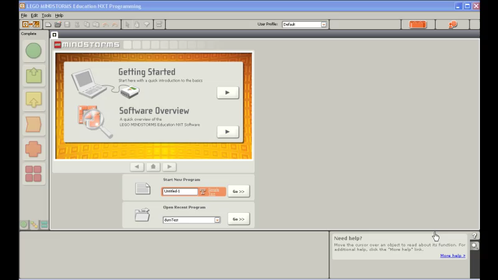Go to previous page in Robot Center
The image size is (498, 280).
point(137,167)
